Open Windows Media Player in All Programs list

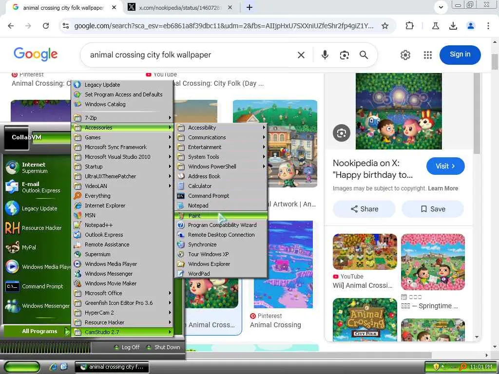122,264
